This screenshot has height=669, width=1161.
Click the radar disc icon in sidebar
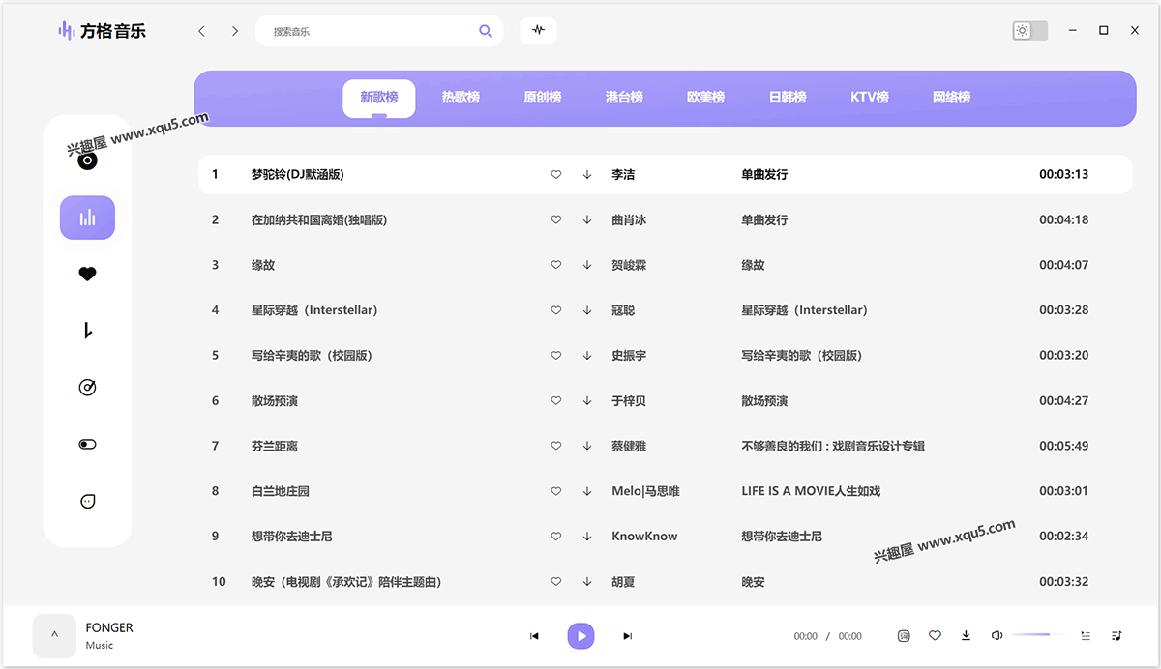tap(87, 388)
